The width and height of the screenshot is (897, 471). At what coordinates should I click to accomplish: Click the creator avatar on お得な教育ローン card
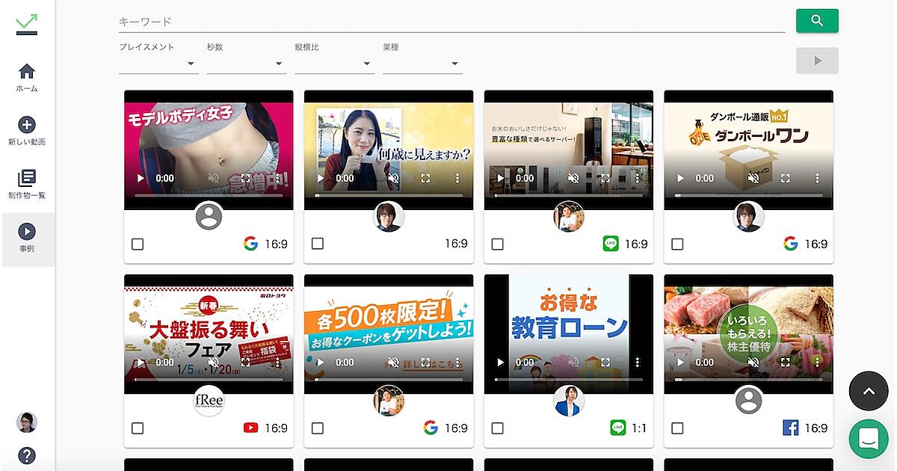pyautogui.click(x=569, y=401)
